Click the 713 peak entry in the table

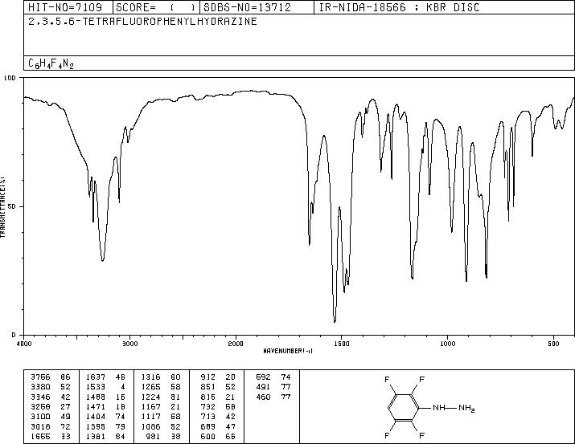[x=218, y=417]
